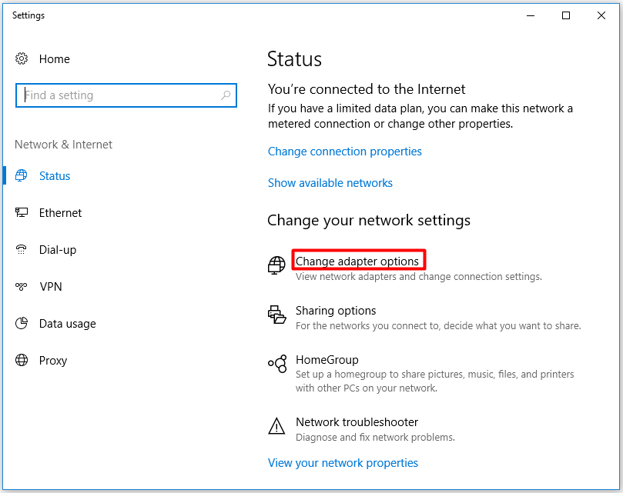Screen dimensions: 623x493
Task: Click the search magnifier icon
Action: click(x=226, y=95)
